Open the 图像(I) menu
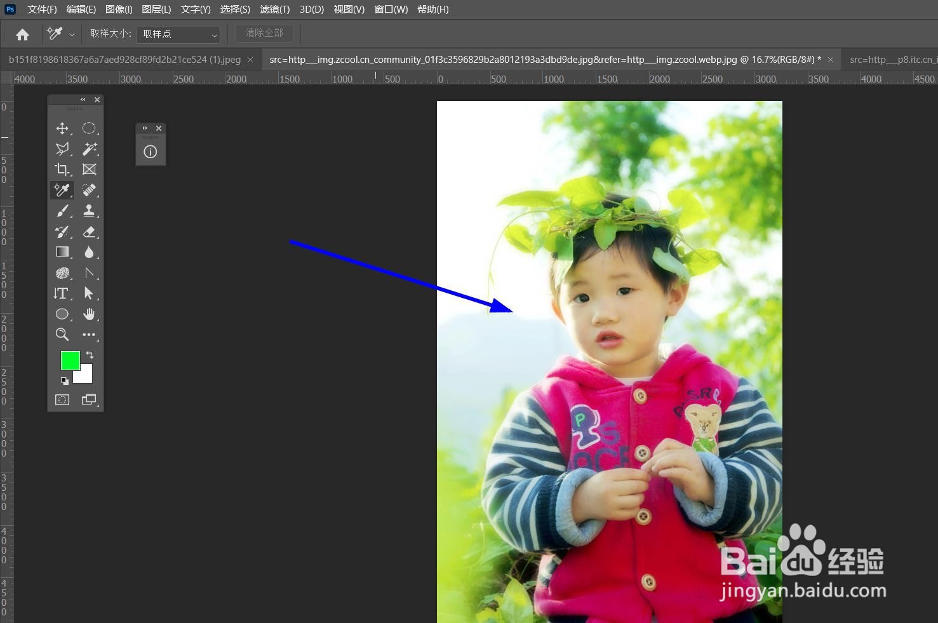The width and height of the screenshot is (938, 623). point(119,10)
